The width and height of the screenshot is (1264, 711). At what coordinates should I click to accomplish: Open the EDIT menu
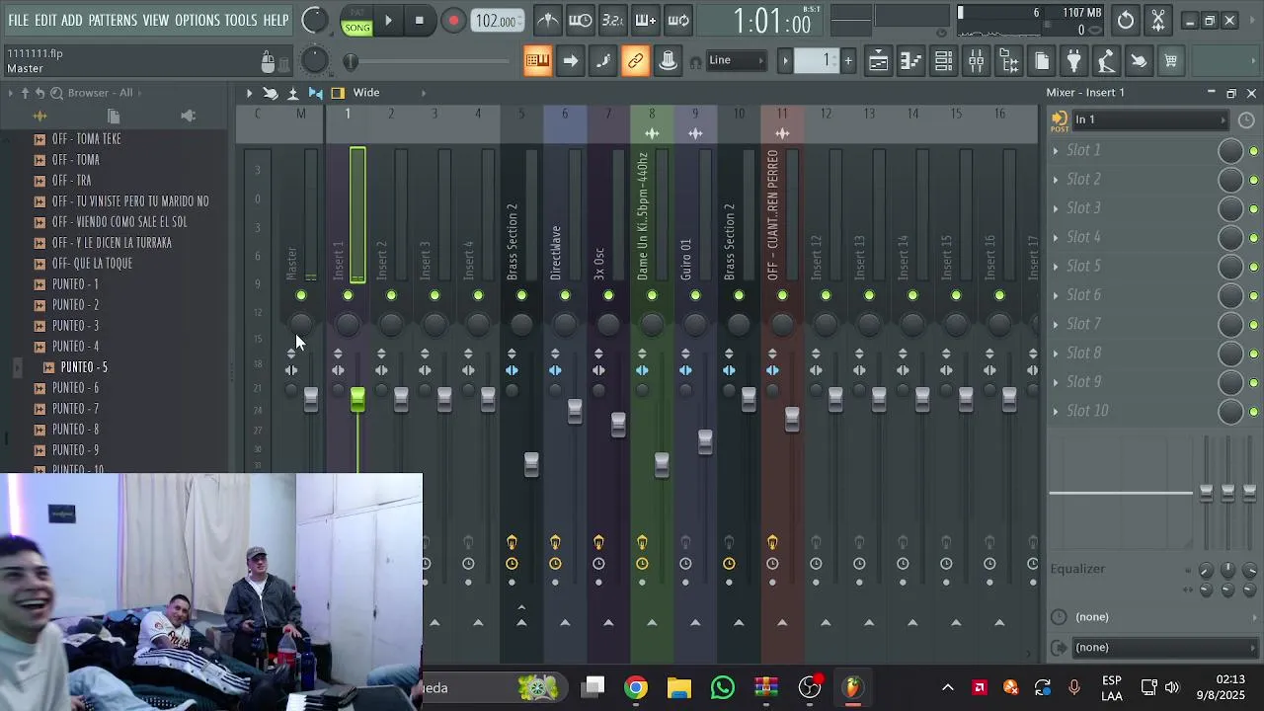coord(45,20)
